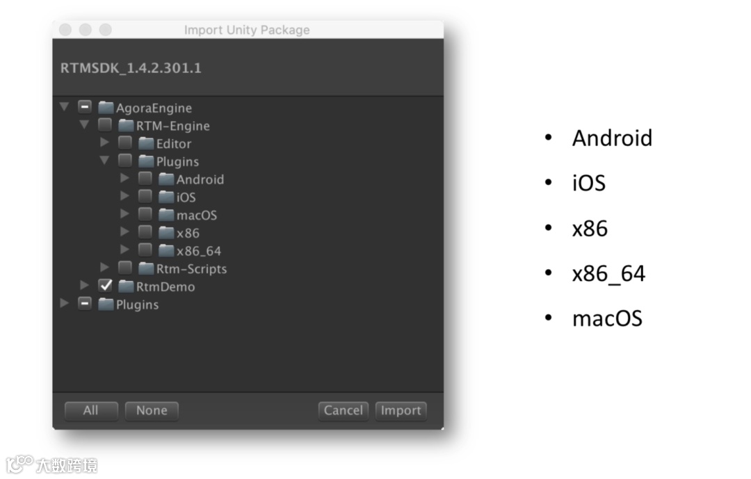Image resolution: width=751 pixels, height=479 pixels.
Task: Click the AgoraEngine folder icon
Action: (106, 107)
